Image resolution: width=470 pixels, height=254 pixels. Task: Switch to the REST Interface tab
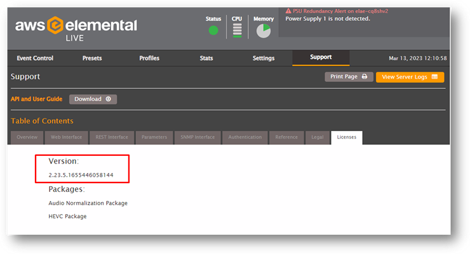click(x=112, y=137)
